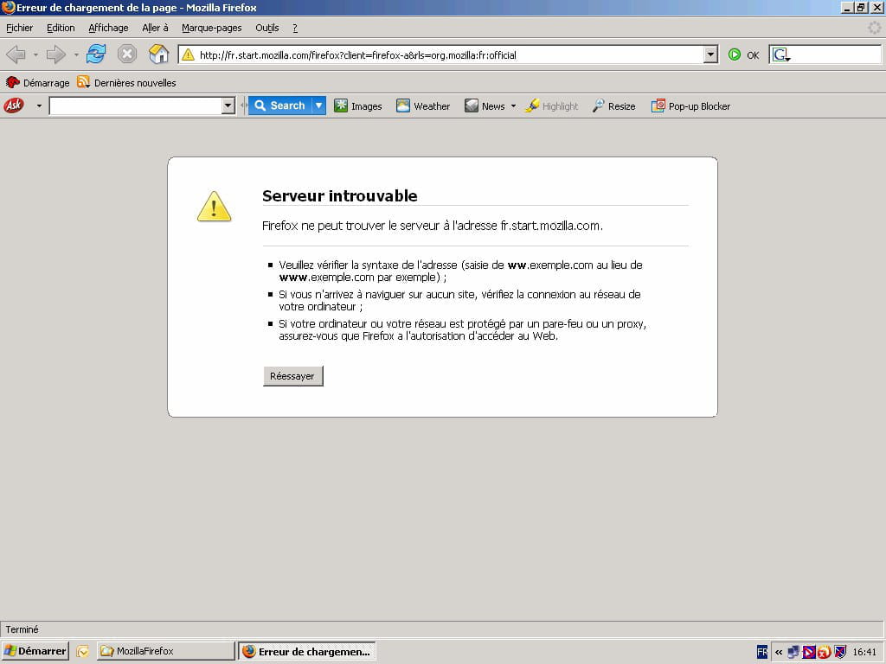Click the News toolbar button
Viewport: 886px width, 664px height.
tap(485, 106)
